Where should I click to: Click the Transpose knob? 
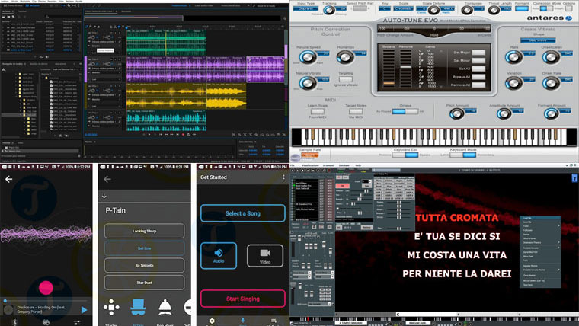467,11
